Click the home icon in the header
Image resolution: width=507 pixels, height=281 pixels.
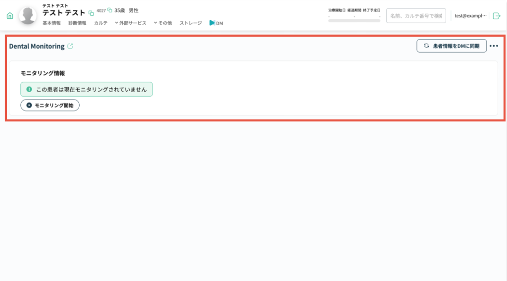click(10, 16)
